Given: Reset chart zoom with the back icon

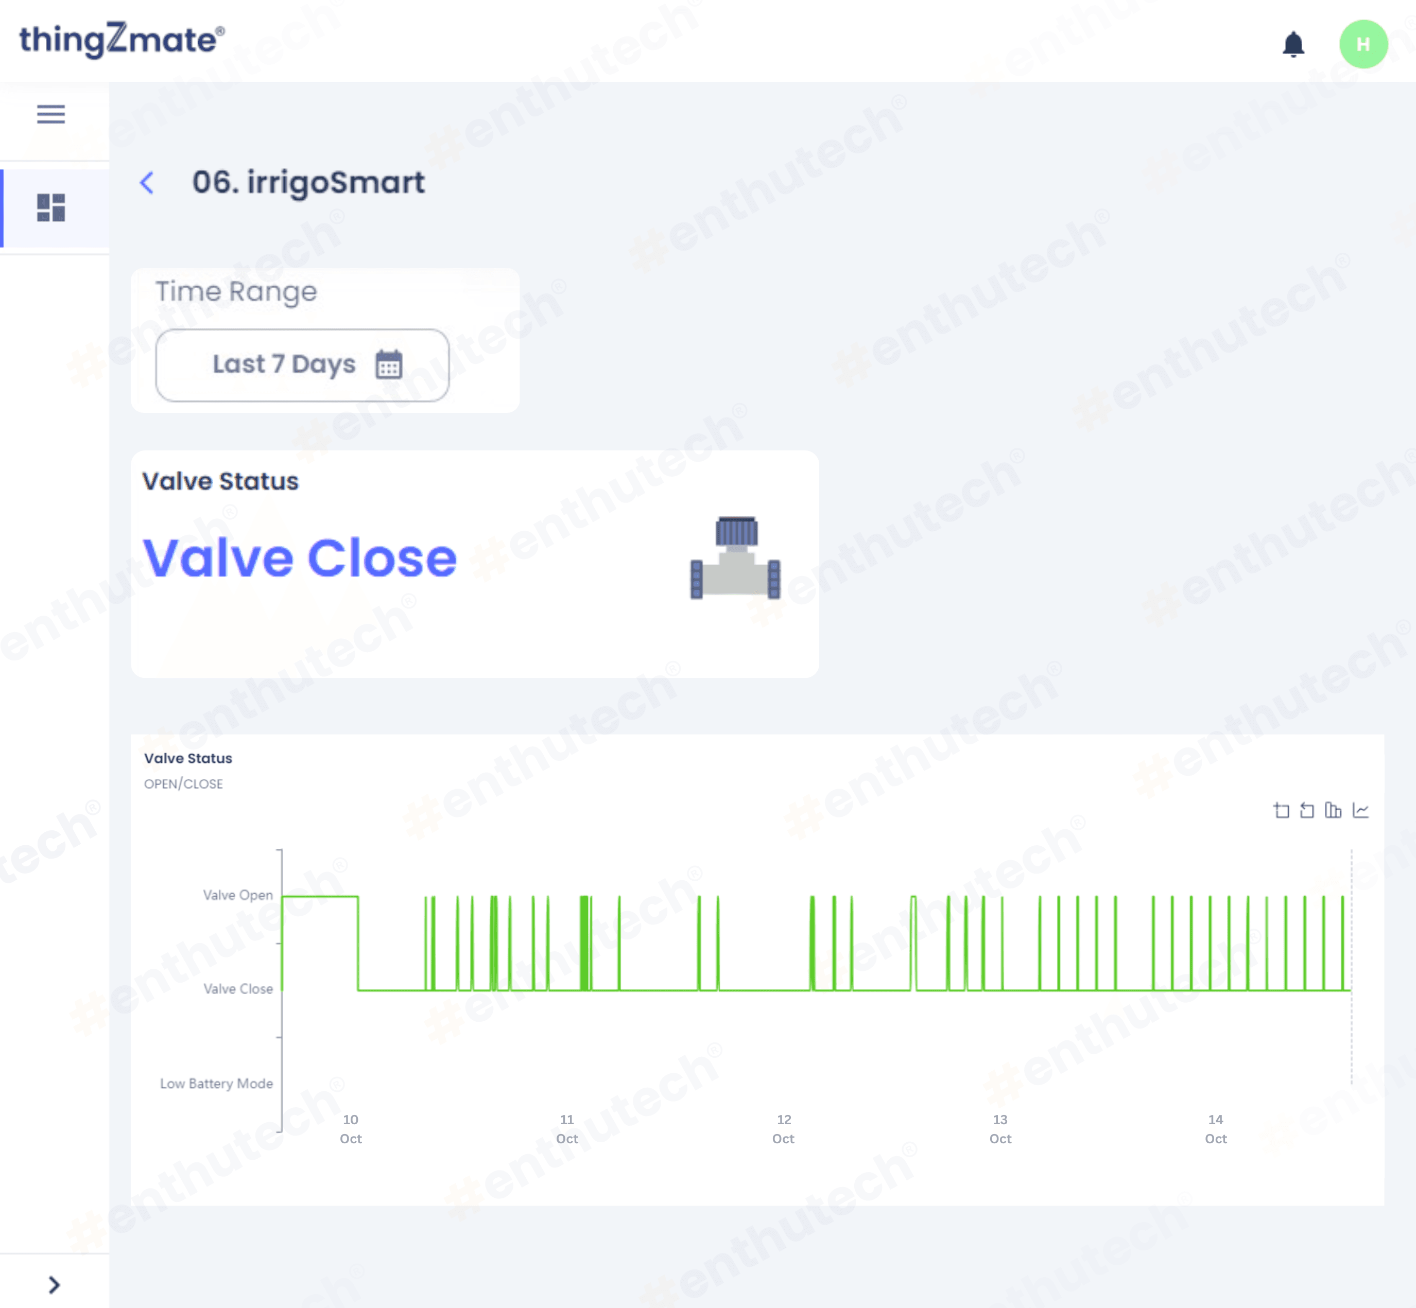Looking at the screenshot, I should [1307, 810].
